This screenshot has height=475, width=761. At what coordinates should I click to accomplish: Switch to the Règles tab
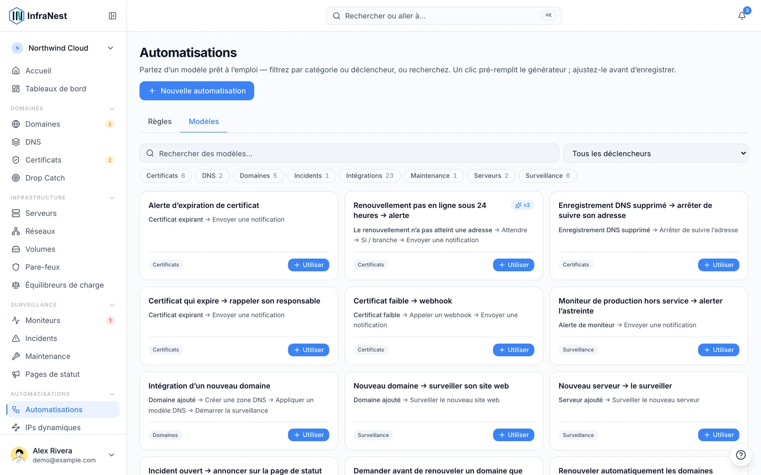tap(160, 122)
